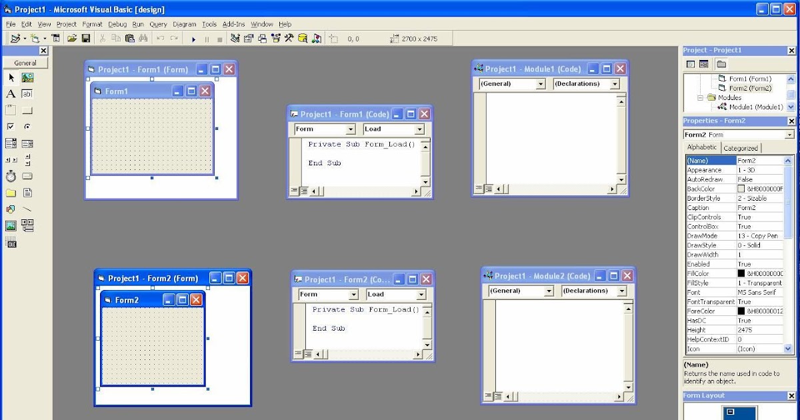Select the CheckBox control tool
The width and height of the screenshot is (800, 420).
coord(11,127)
